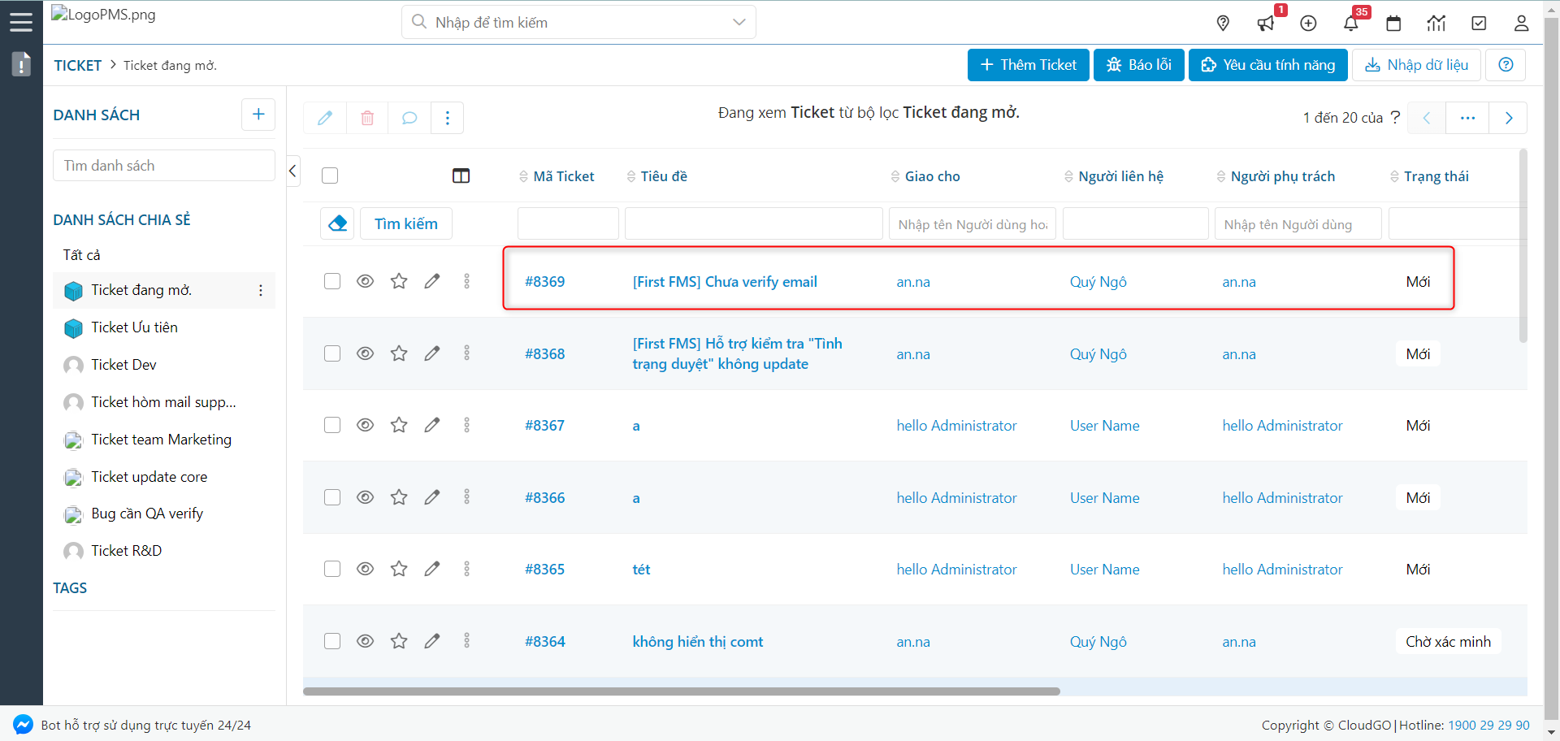This screenshot has height=741, width=1560.
Task: Click the eraser clear-filter icon
Action: (337, 223)
